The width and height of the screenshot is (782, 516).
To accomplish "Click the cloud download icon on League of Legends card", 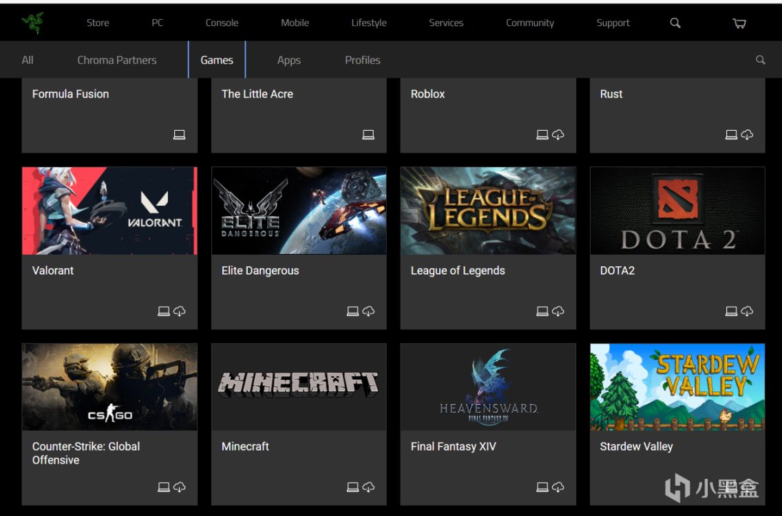I will click(558, 311).
